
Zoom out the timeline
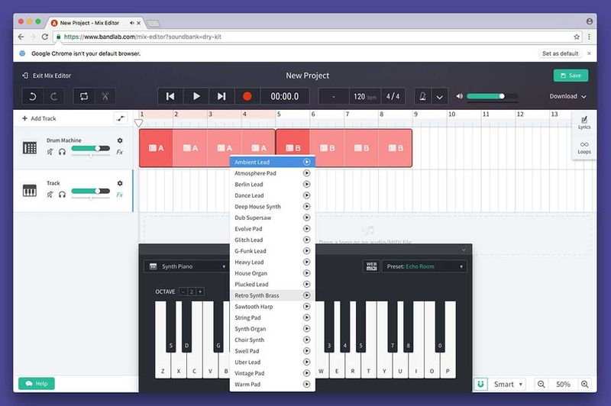[x=541, y=384]
